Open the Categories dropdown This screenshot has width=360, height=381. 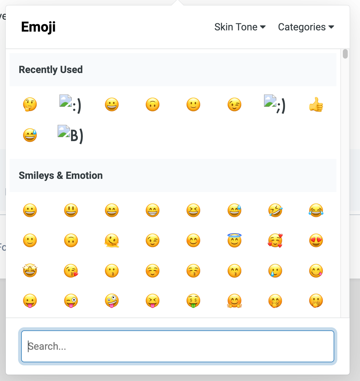tap(306, 27)
